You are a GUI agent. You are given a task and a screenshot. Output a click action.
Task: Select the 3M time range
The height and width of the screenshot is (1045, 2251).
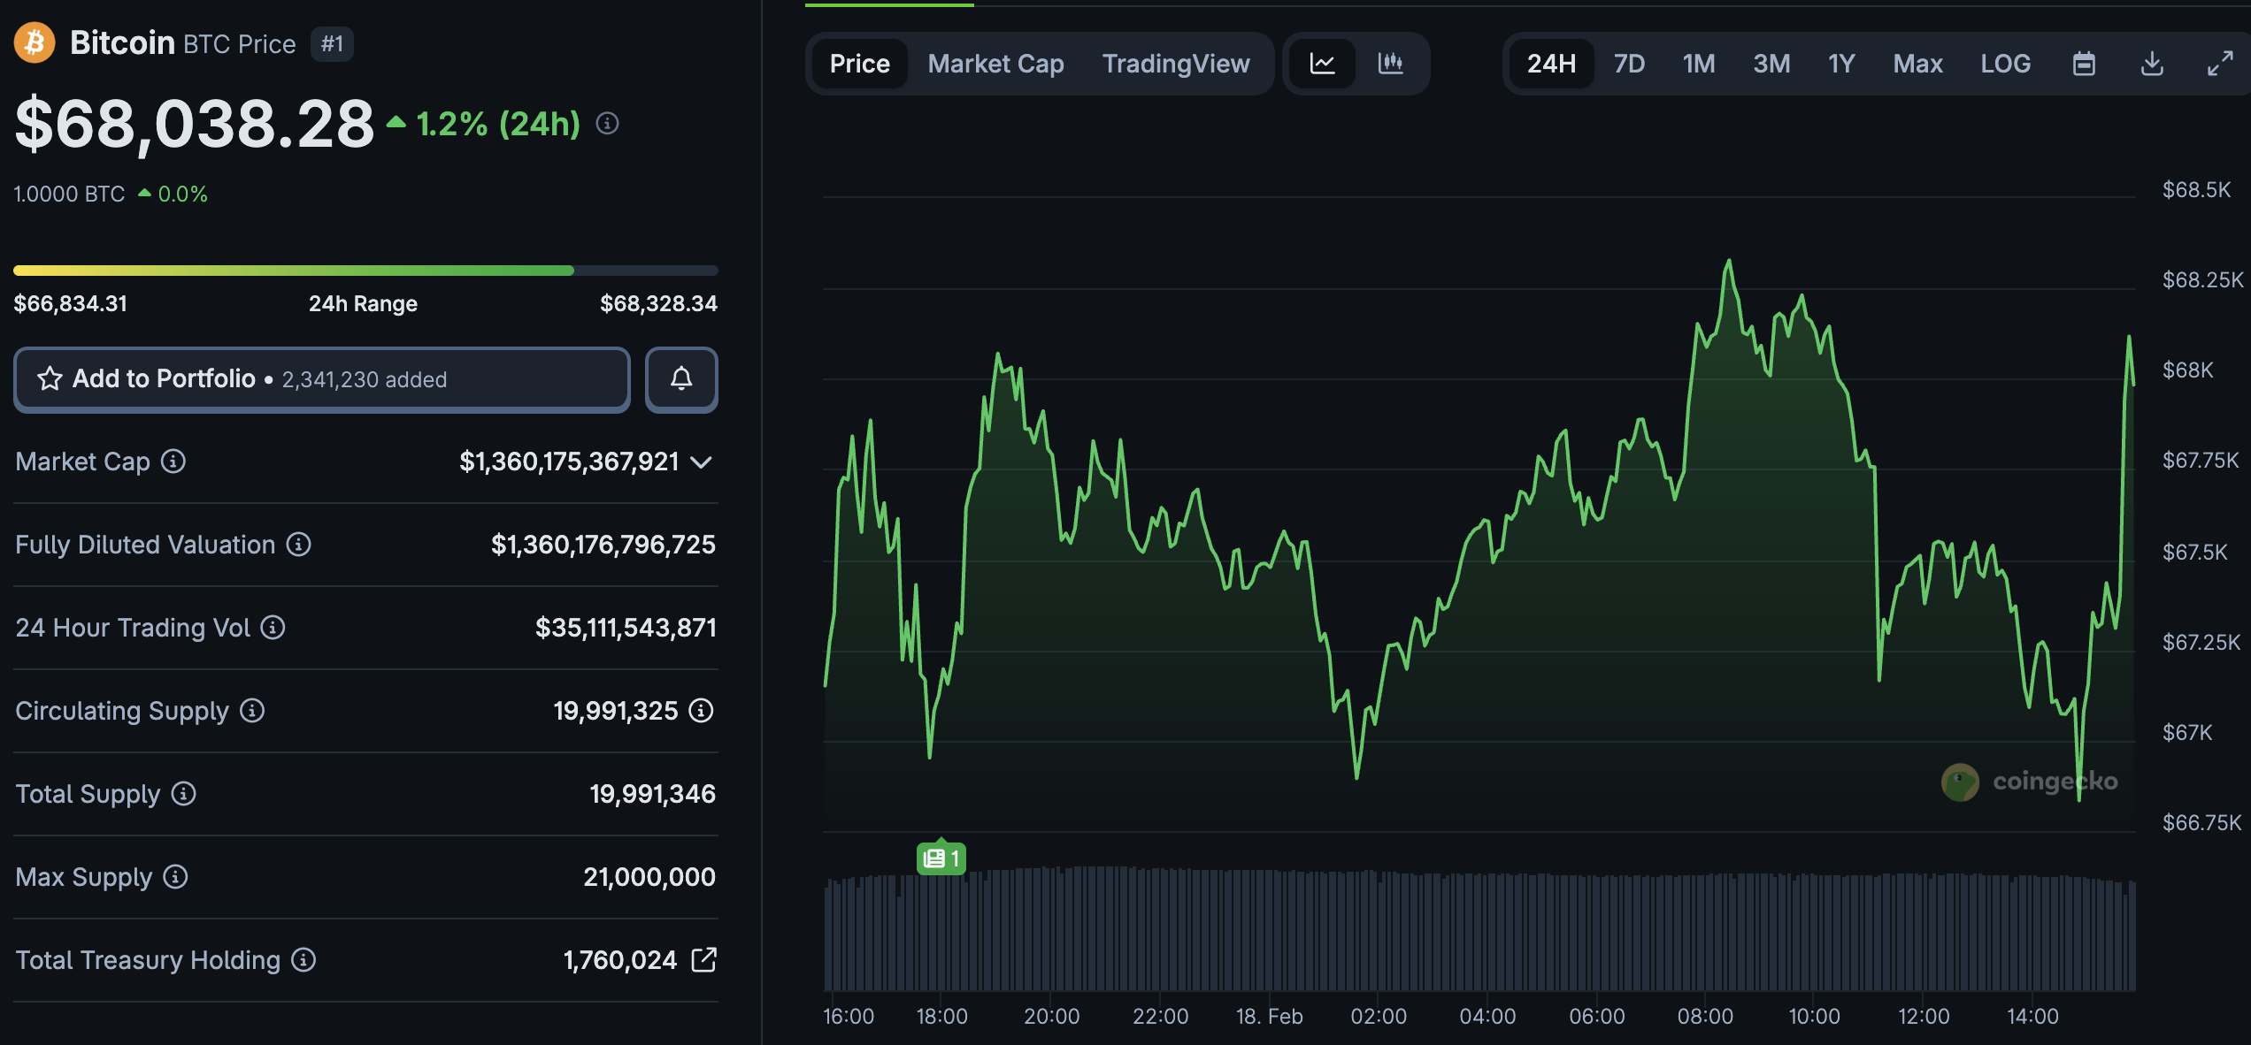[x=1771, y=64]
